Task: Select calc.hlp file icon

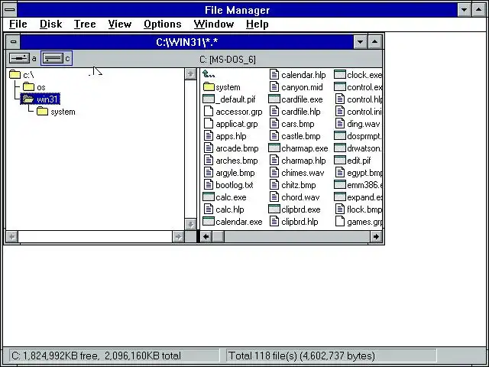Action: click(x=209, y=209)
